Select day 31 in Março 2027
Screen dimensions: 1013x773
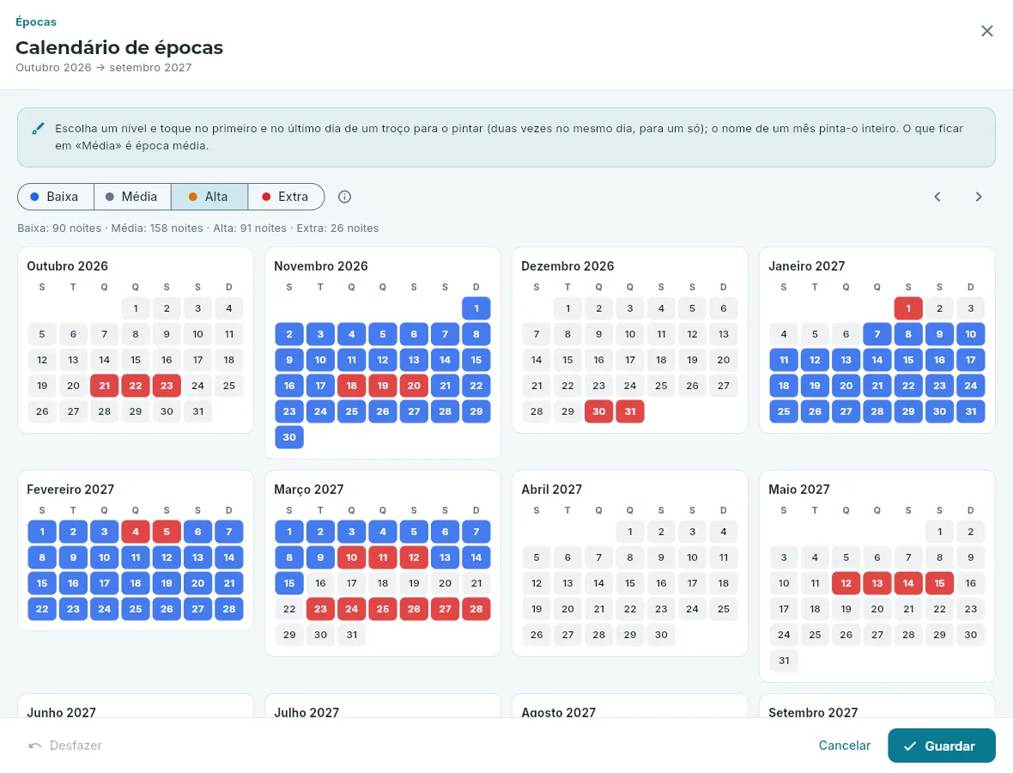coord(351,635)
